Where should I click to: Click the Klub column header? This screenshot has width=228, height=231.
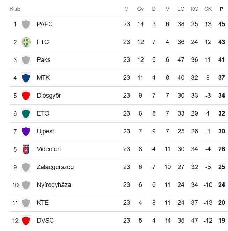coord(15,9)
